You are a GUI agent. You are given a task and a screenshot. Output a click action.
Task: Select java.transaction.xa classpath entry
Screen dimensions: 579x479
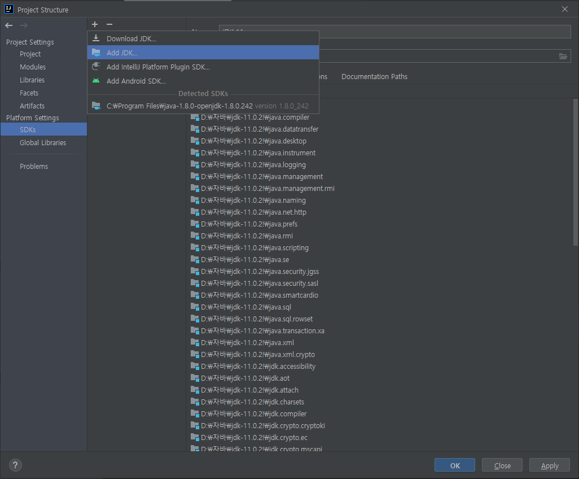point(262,331)
